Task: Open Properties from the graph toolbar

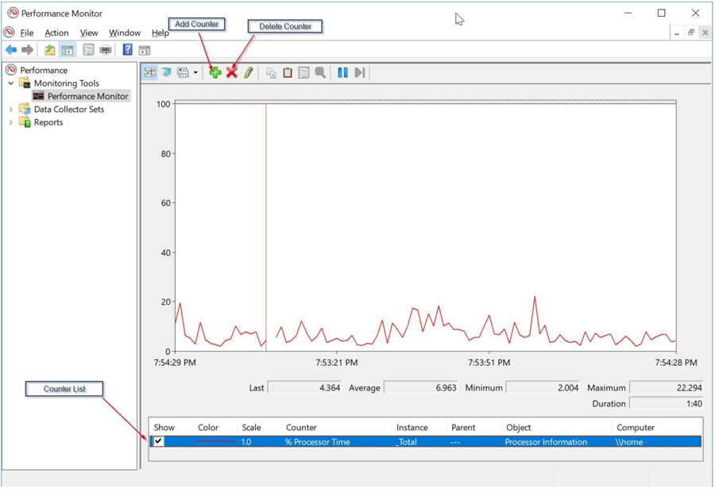Action: click(303, 72)
